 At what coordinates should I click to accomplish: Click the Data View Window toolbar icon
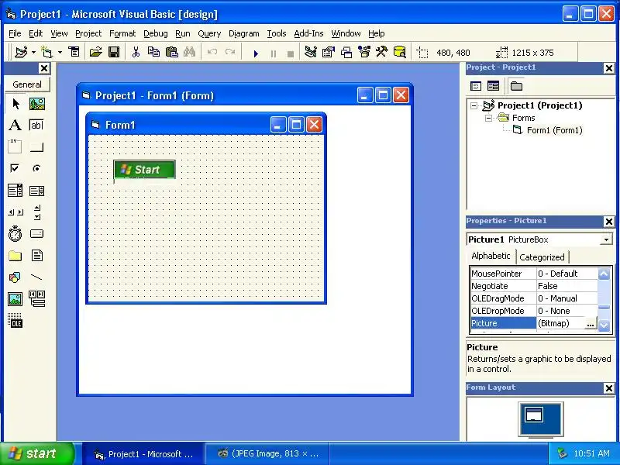400,52
